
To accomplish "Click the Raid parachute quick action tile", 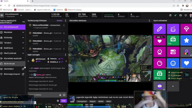I will [x=186, y=29].
